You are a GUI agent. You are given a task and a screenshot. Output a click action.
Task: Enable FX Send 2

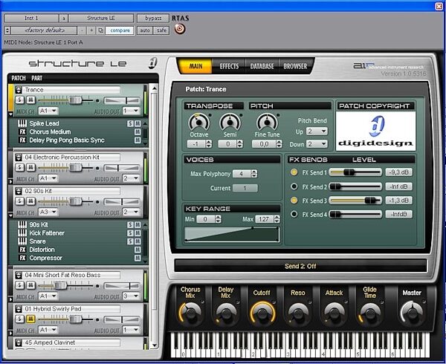tap(294, 186)
